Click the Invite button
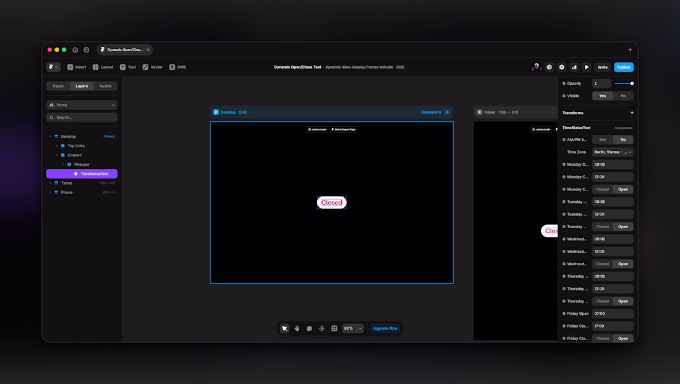Screen dimensions: 680x384 (x=602, y=67)
